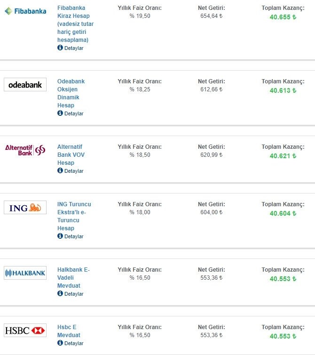Click info icon under ING Turuncu Hesap
Image resolution: width=315 pixels, height=355 pixels.
point(60,236)
